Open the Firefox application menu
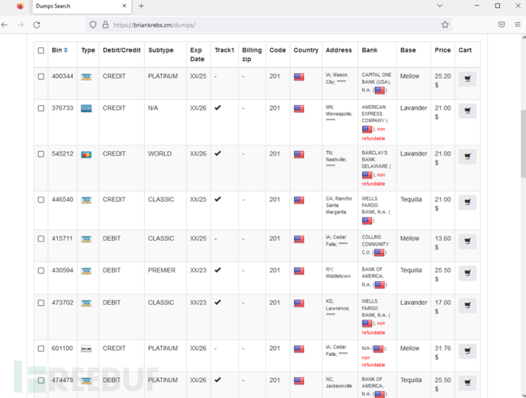 pyautogui.click(x=518, y=24)
